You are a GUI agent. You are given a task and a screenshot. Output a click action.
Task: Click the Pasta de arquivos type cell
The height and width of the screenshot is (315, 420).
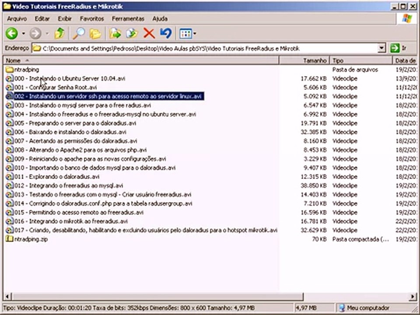[x=355, y=70]
